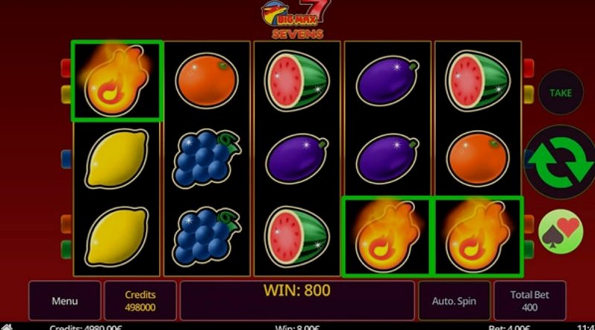This screenshot has width=595, height=330.
Task: Select the plum in the center reel
Action: pos(297,159)
